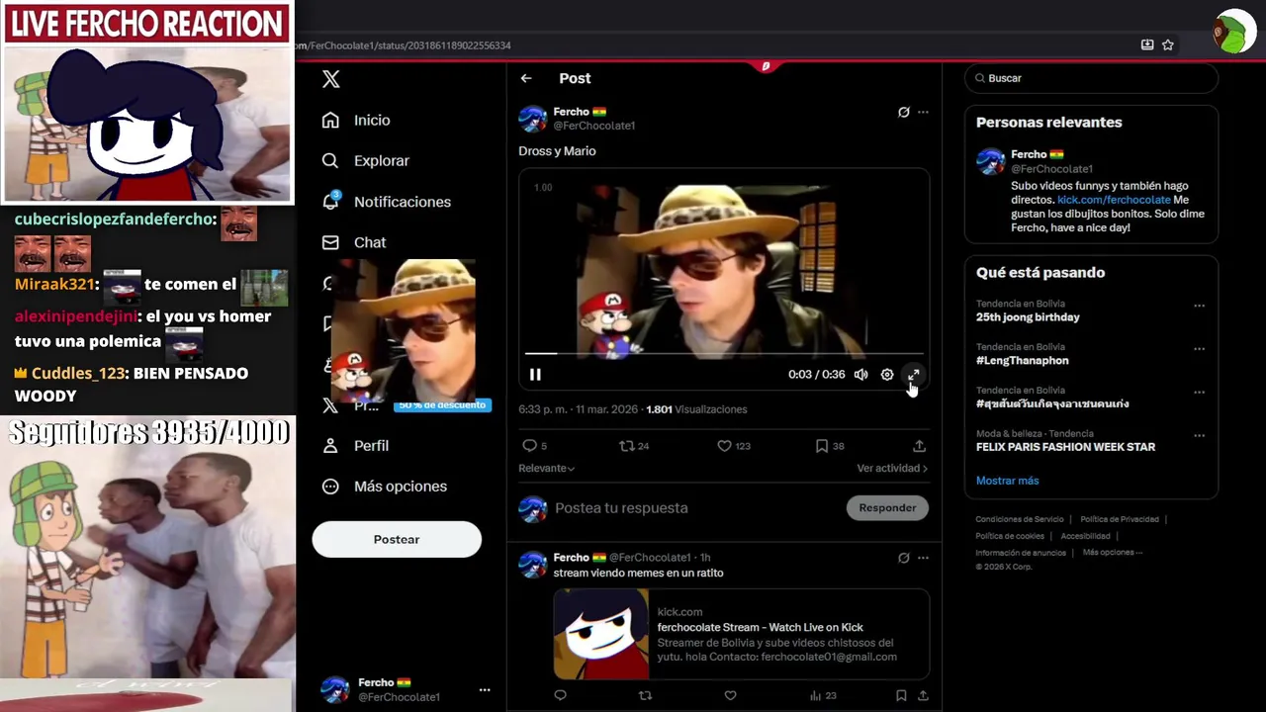The image size is (1266, 712).
Task: Open Política de Privacidad link
Action: coord(1120,519)
